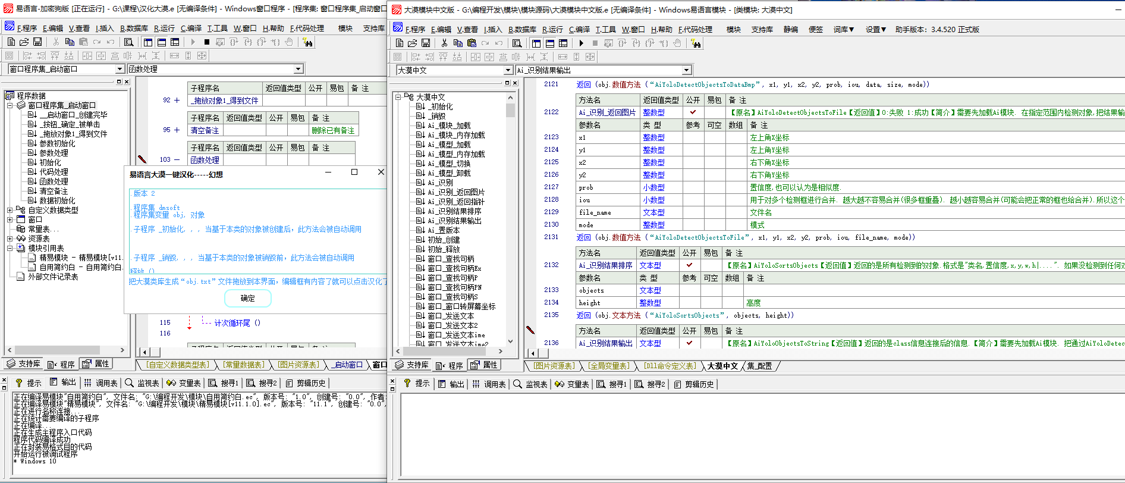Toggle the 公开 checkmark for Ai_识别结果排序
The height and width of the screenshot is (483, 1125).
pos(689,265)
